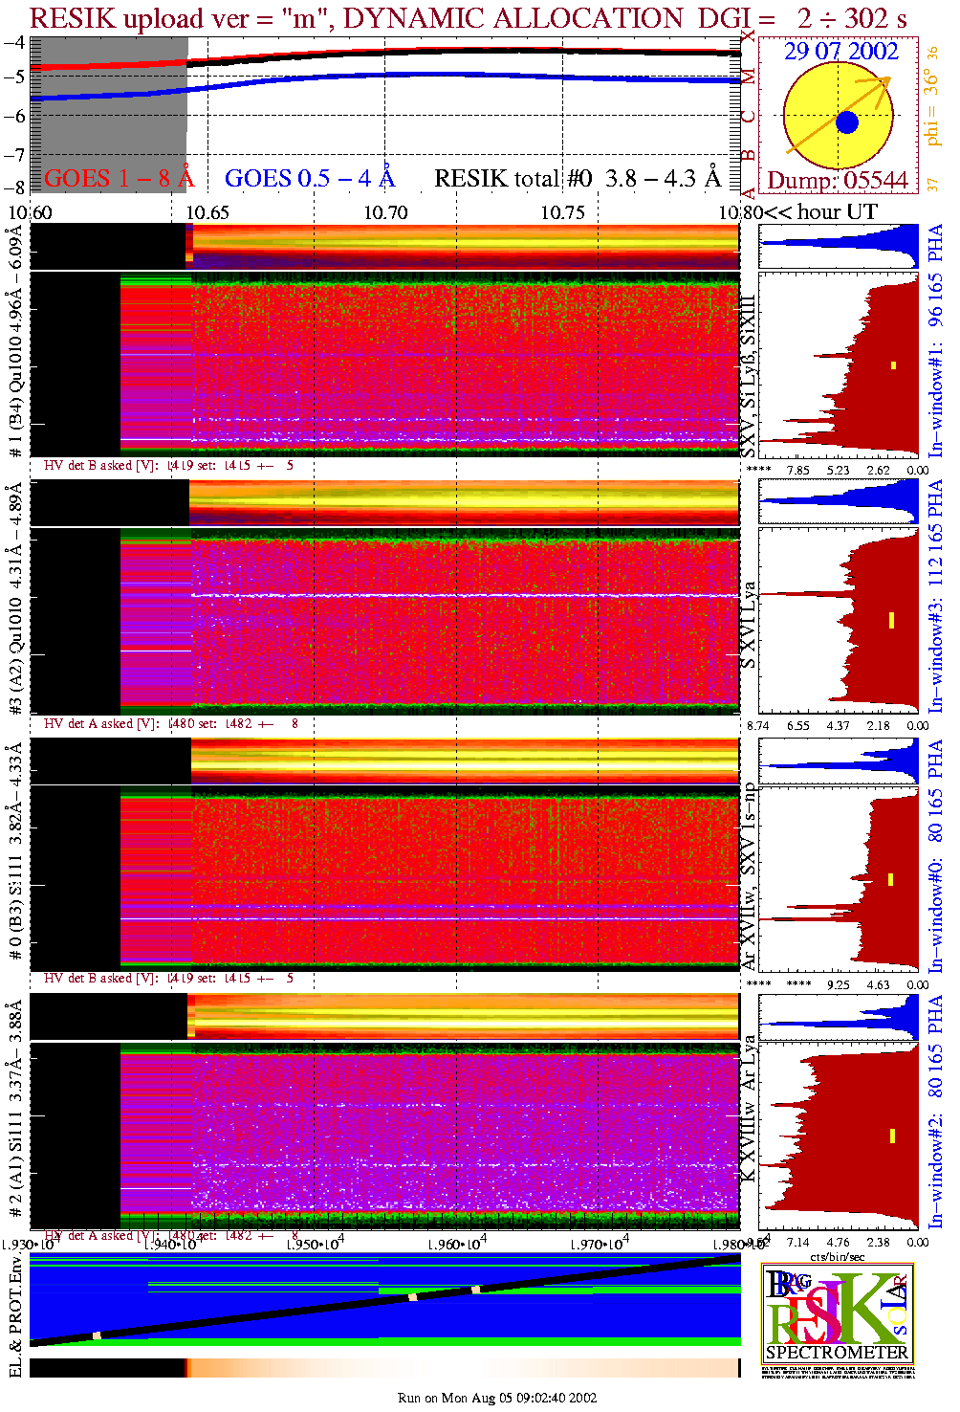
Task: Click the yellow marker in the In-window#2 histogram
Action: pos(892,1136)
